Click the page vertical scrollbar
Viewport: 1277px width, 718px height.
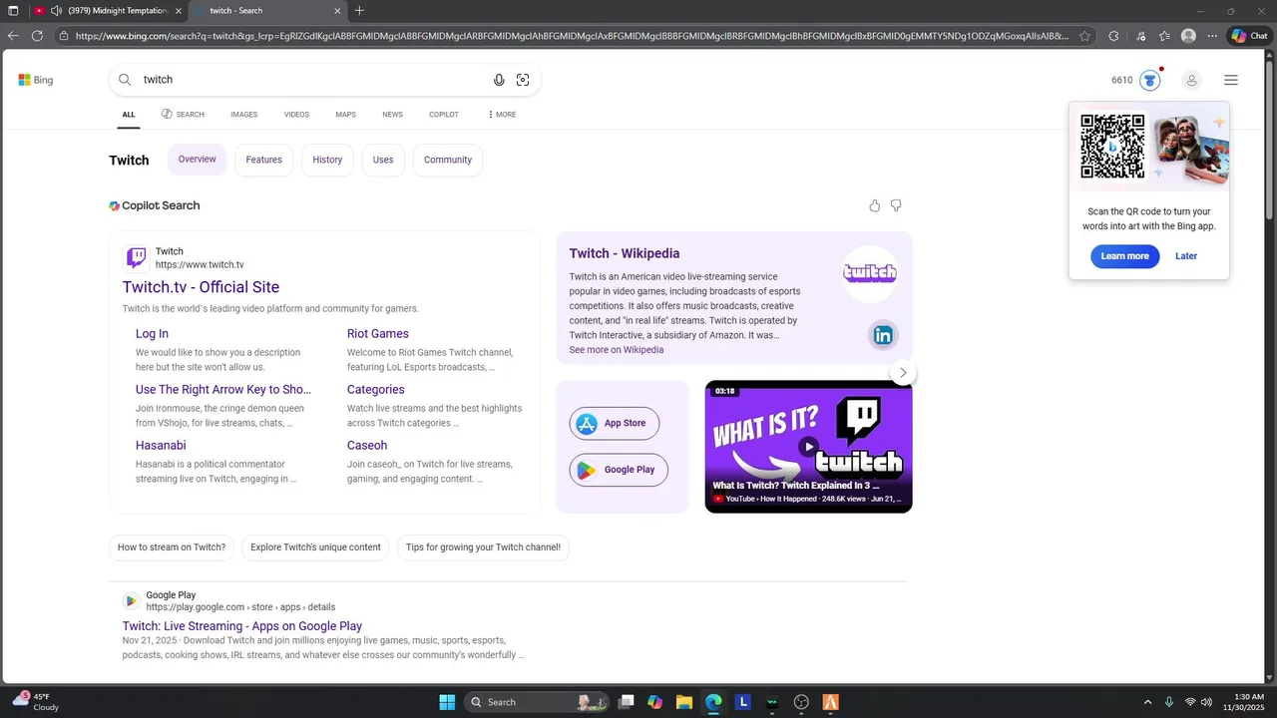point(1270,140)
